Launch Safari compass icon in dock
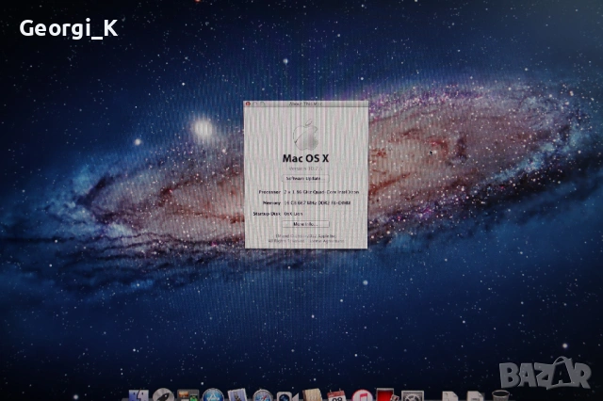The image size is (603, 401). tap(263, 395)
